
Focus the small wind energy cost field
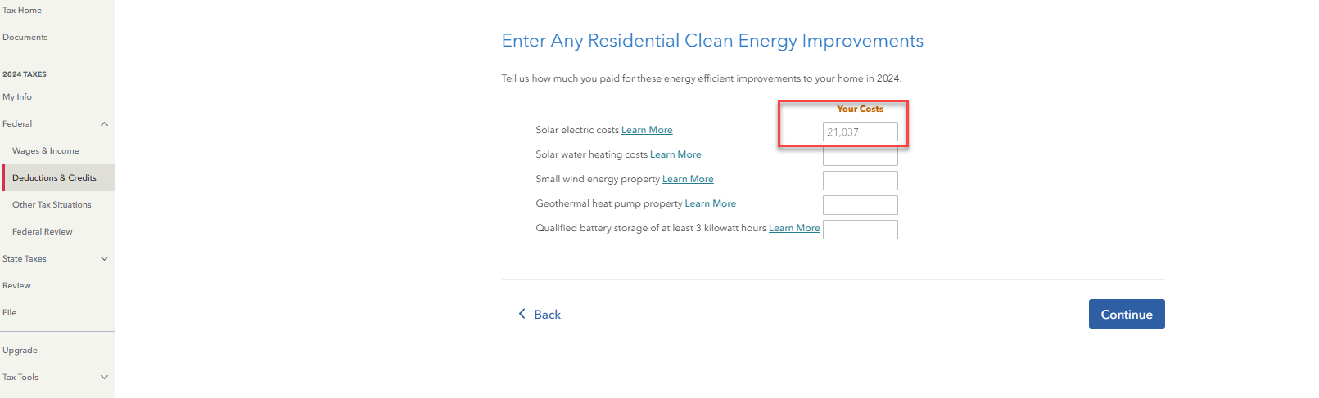(x=860, y=181)
